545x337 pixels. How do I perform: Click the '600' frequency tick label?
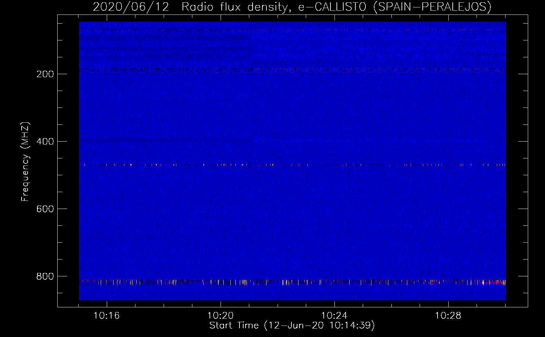(x=45, y=209)
